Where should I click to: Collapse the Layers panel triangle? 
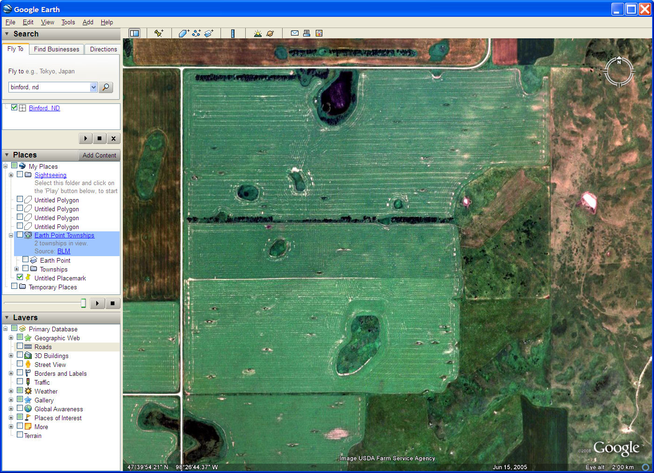(7, 317)
